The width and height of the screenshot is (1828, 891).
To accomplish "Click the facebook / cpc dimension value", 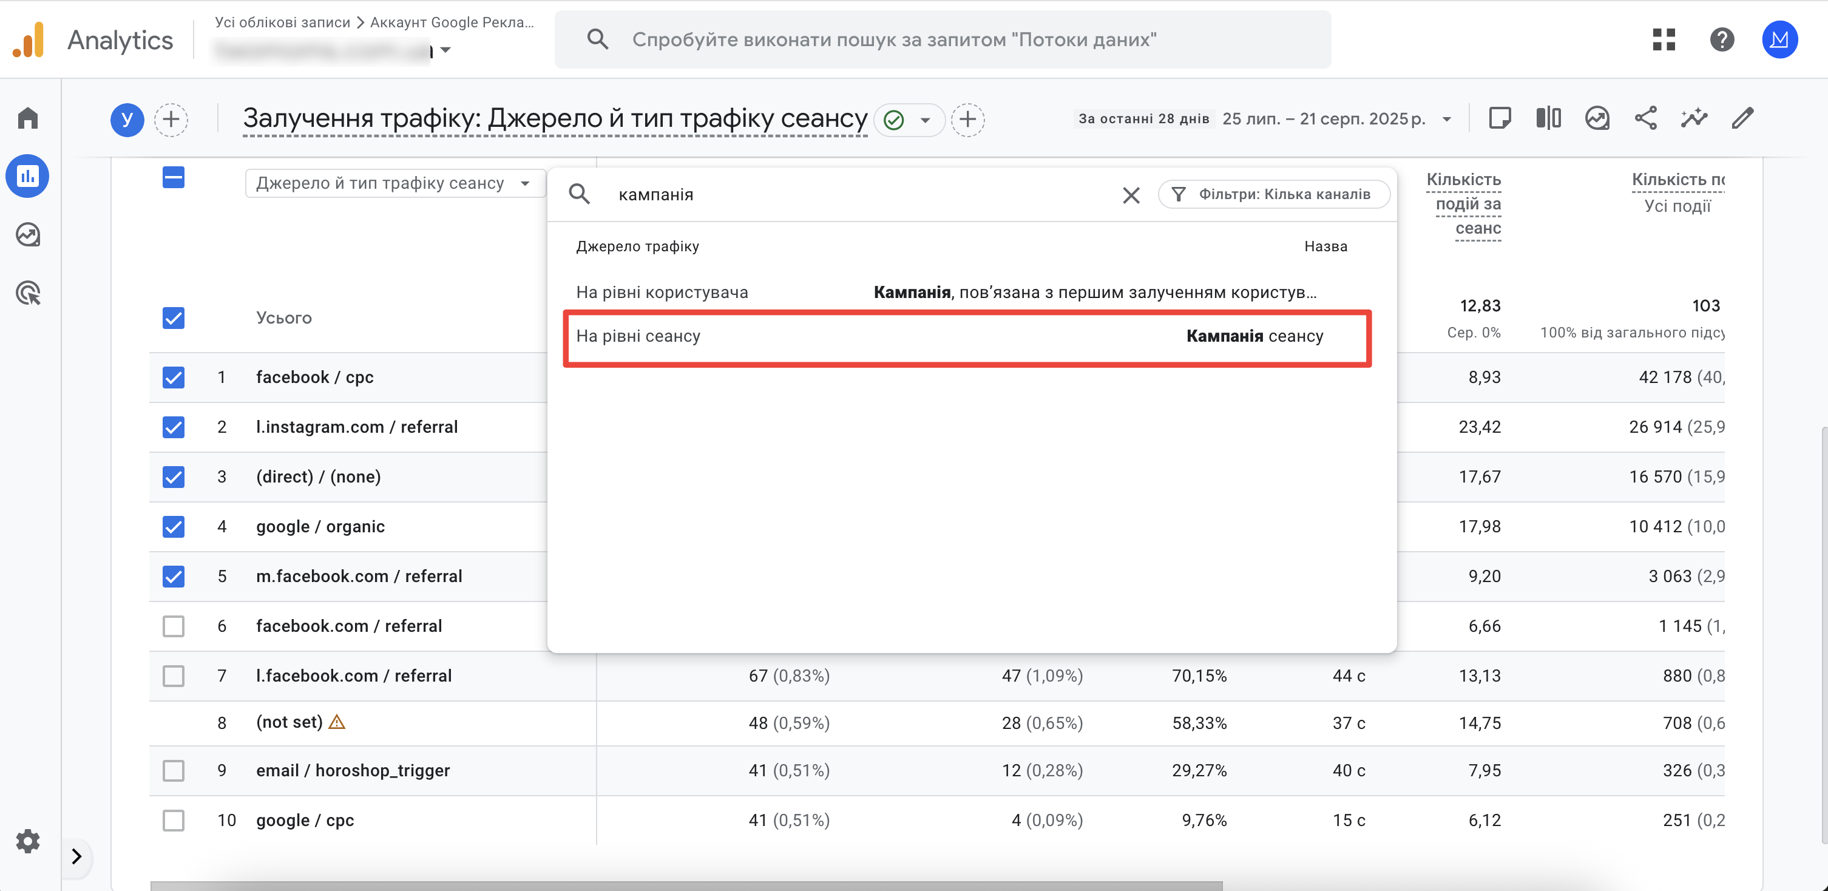I will [x=314, y=378].
